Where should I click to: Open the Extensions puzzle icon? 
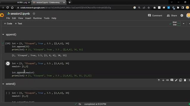pyautogui.click(x=178, y=8)
